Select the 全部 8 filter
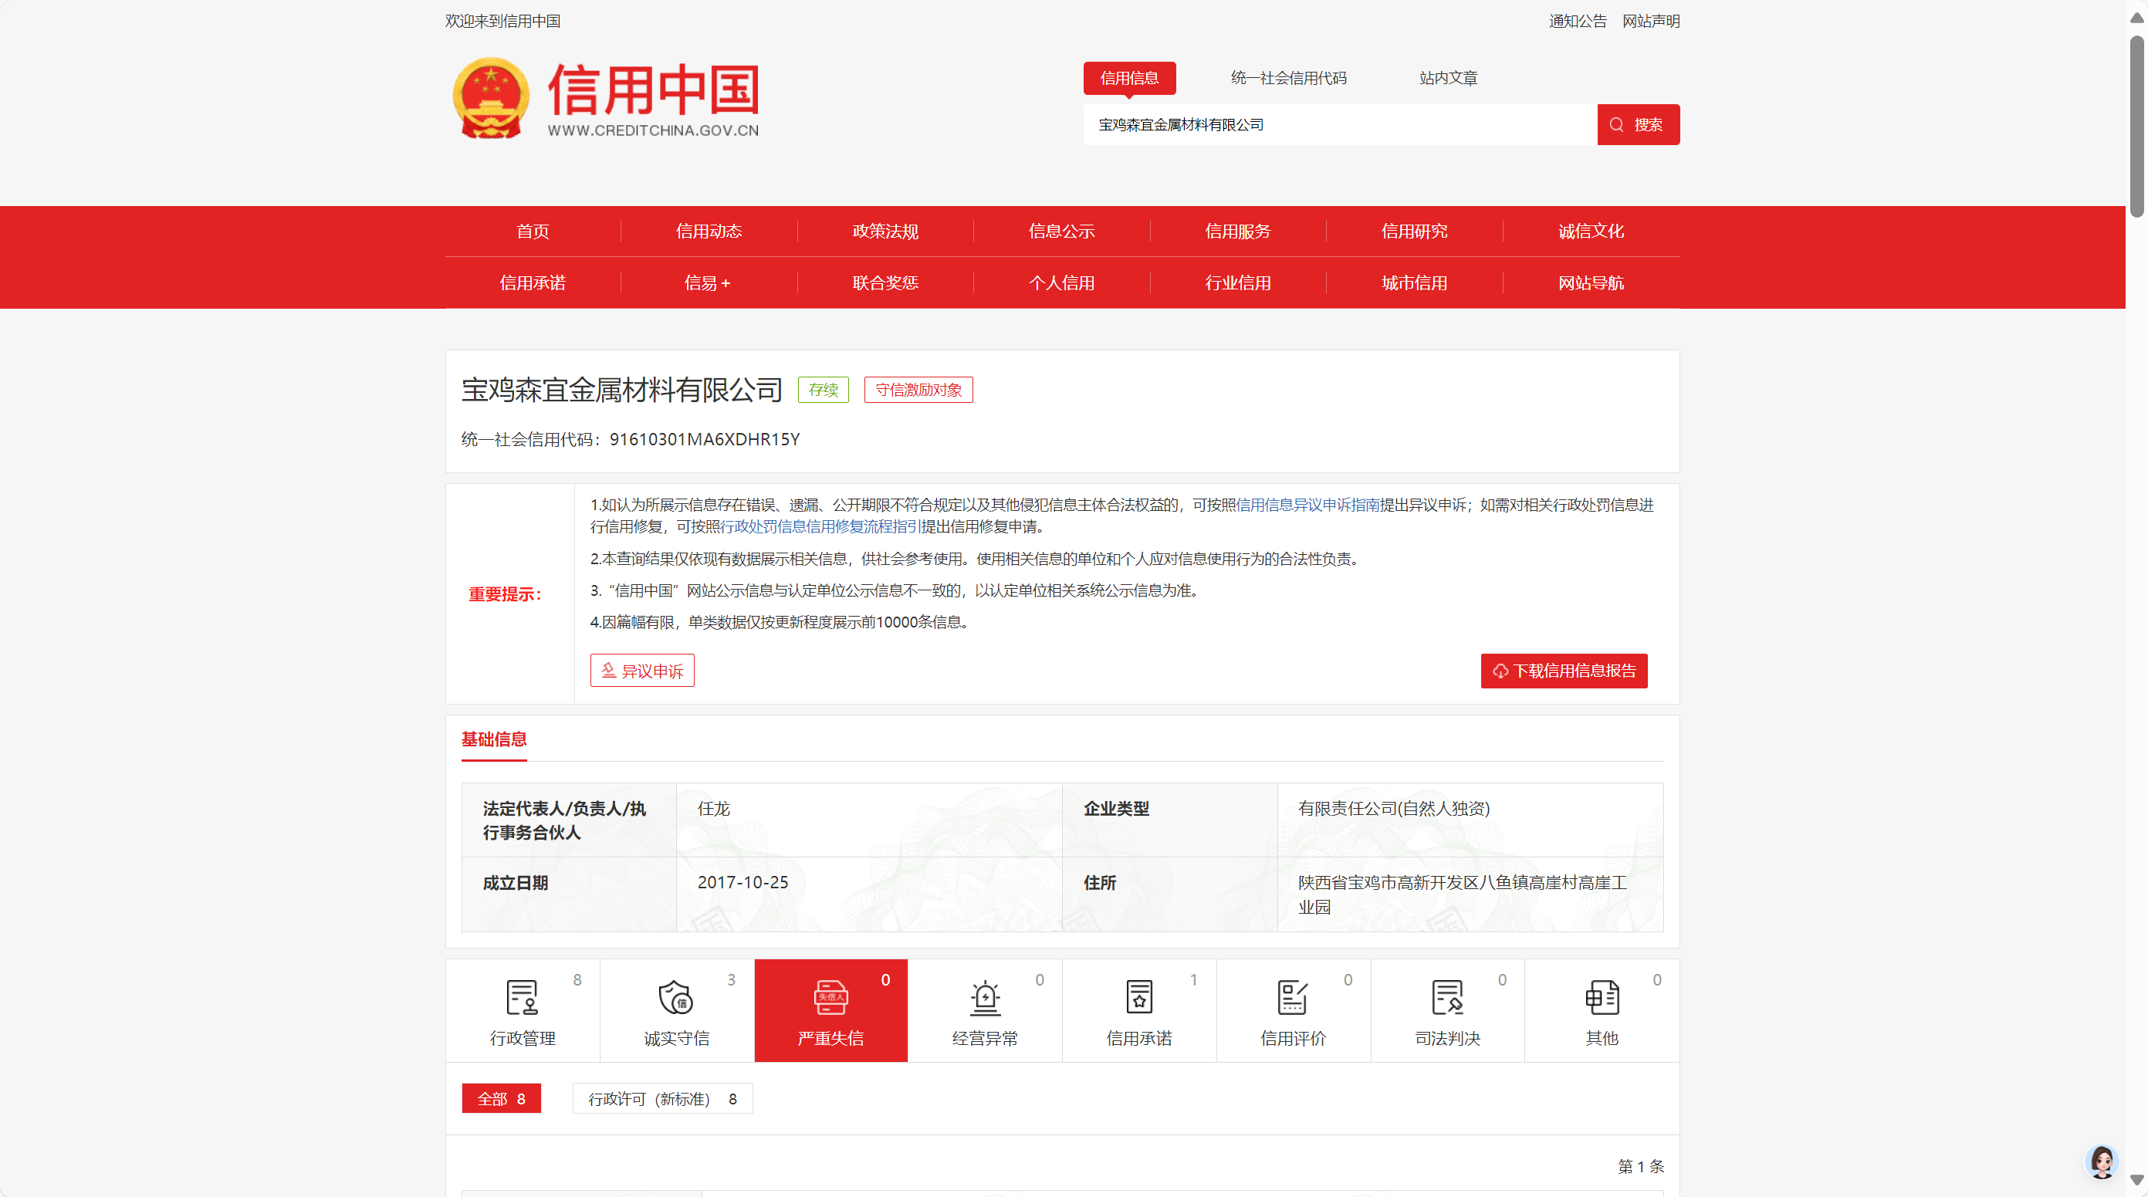The height and width of the screenshot is (1197, 2148). [501, 1099]
